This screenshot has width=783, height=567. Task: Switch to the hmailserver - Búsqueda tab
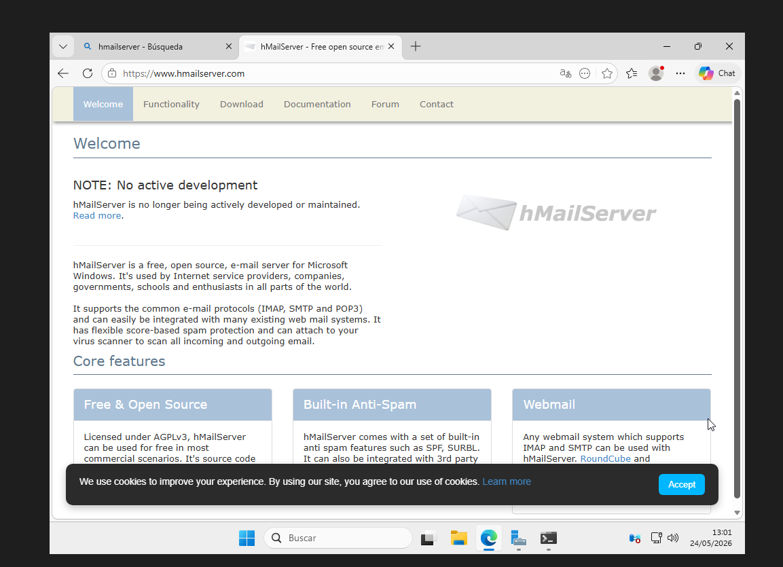click(158, 46)
